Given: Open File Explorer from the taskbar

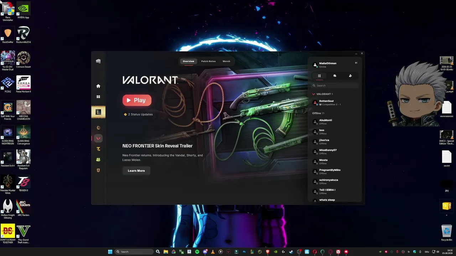Looking at the screenshot, I should pyautogui.click(x=166, y=252).
